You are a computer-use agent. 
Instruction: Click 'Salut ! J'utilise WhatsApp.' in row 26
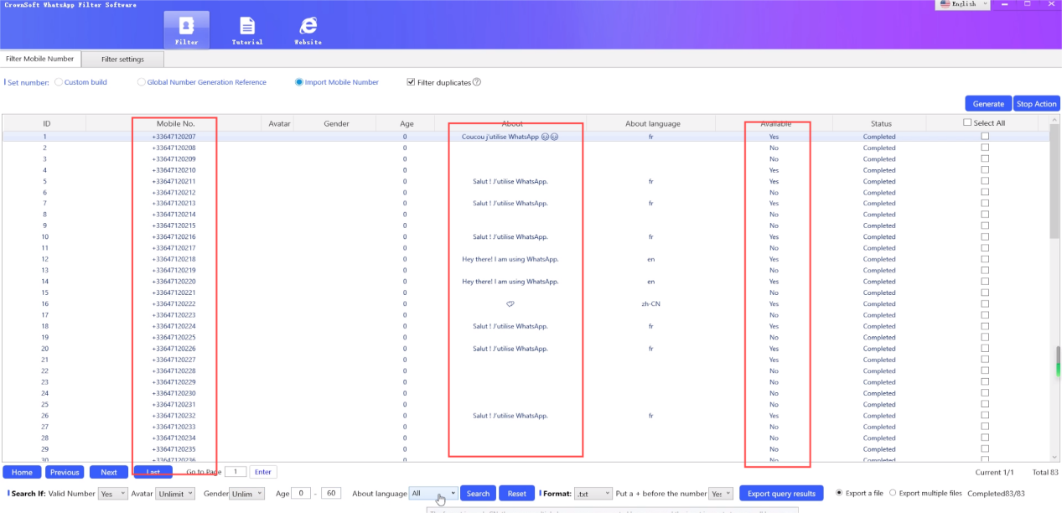pyautogui.click(x=510, y=416)
